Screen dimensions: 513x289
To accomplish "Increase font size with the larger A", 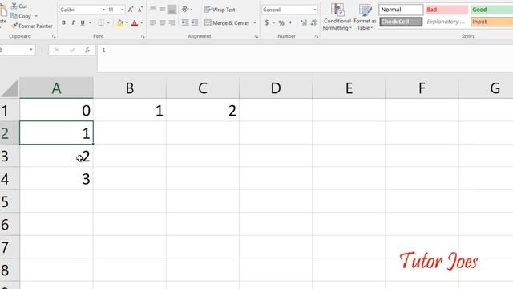I will point(131,10).
